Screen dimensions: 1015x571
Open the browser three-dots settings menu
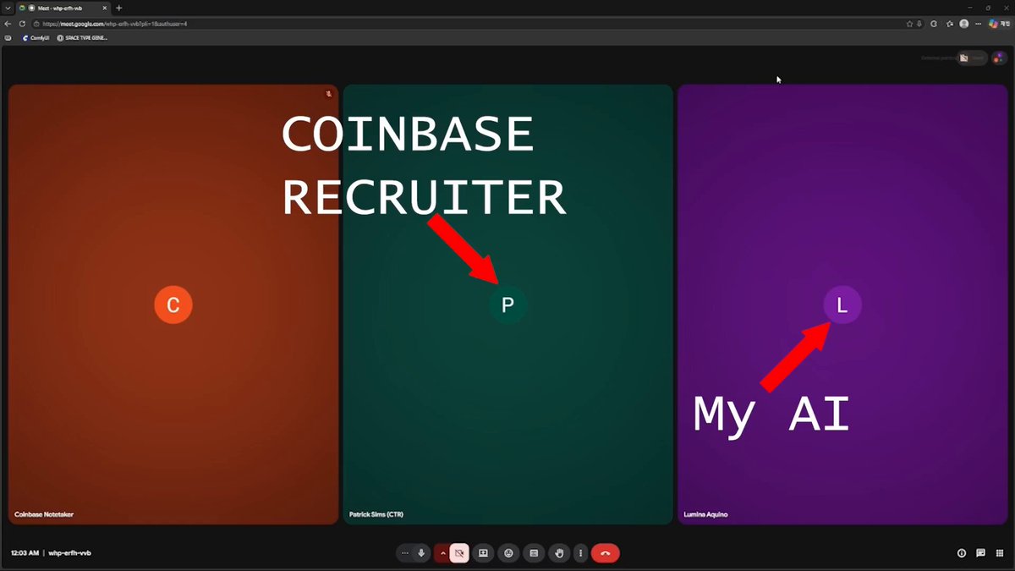[x=979, y=24]
